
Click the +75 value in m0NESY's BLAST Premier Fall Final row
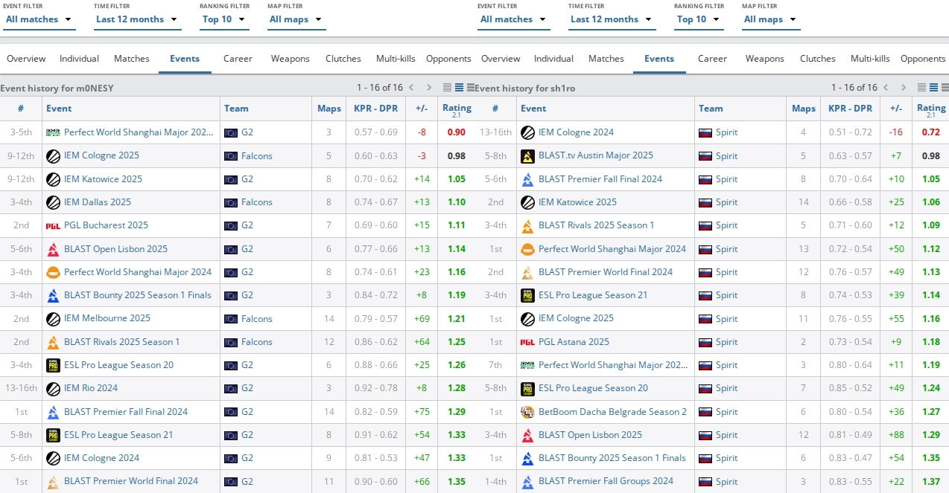coord(422,412)
